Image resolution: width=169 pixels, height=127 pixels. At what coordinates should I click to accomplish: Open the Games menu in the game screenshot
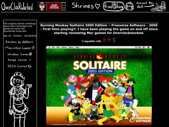(x=64, y=47)
